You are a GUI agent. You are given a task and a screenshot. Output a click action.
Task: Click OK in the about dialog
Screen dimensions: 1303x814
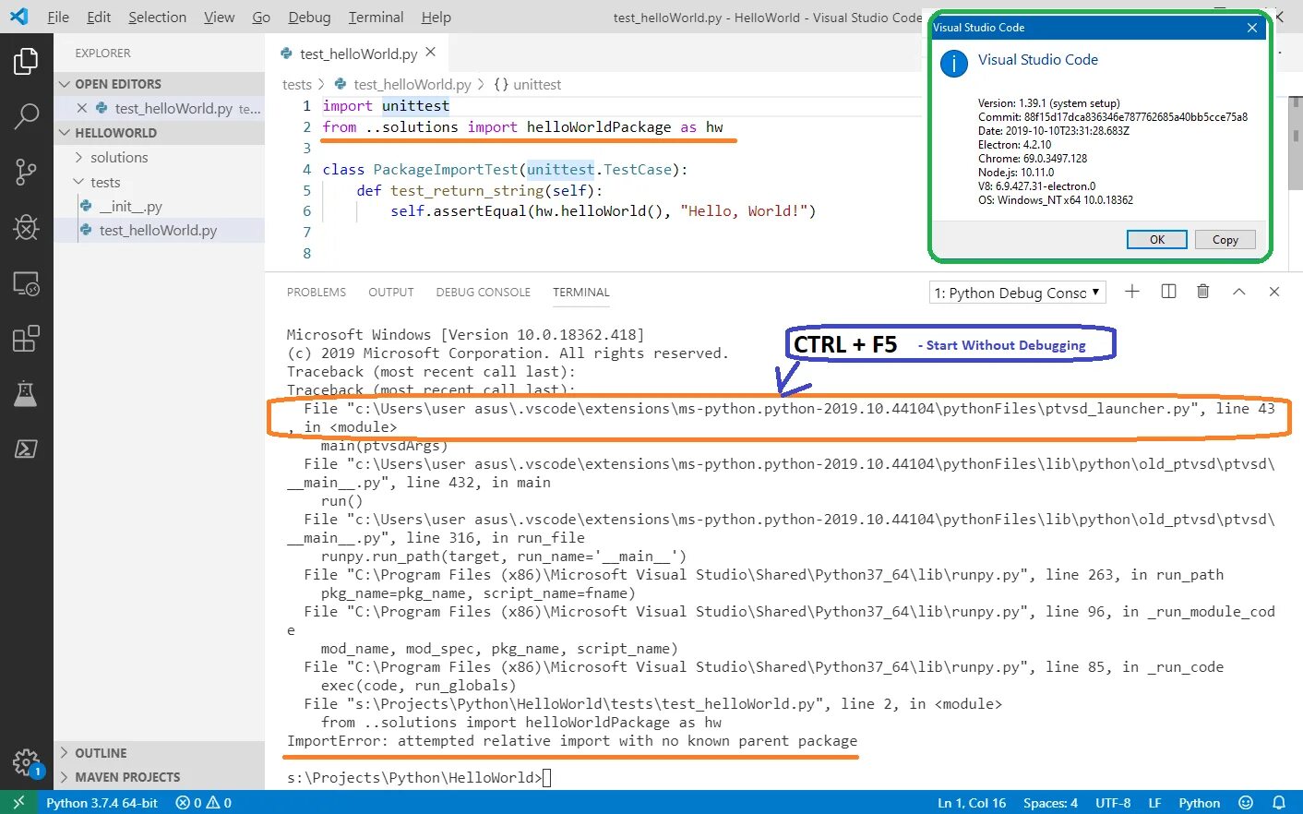click(x=1156, y=239)
